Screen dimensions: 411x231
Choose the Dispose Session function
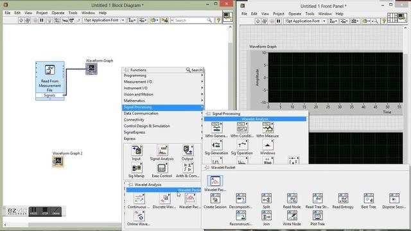394,198
